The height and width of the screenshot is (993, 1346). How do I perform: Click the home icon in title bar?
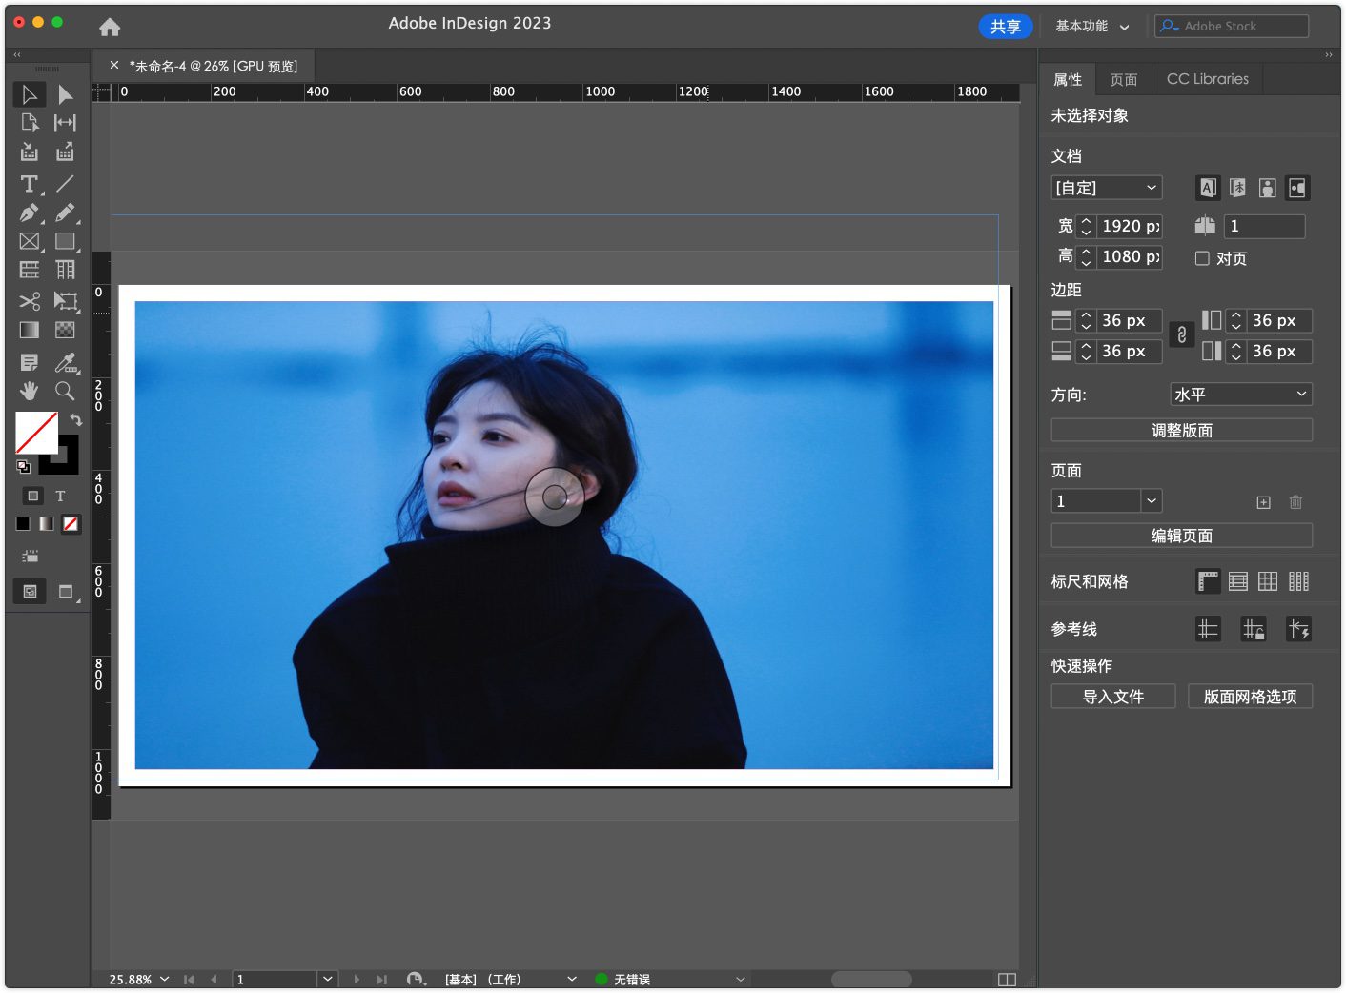coord(110,27)
